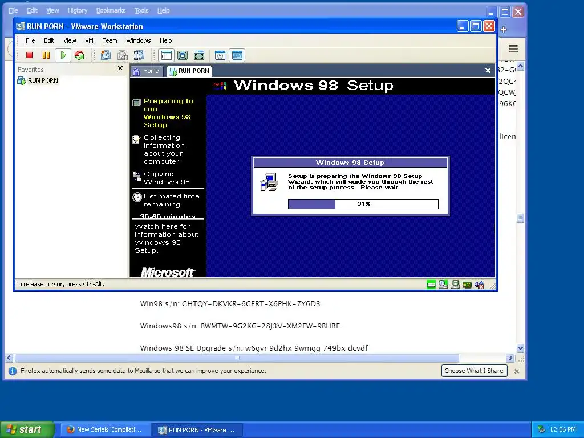Open VMware Windows menu
This screenshot has width=584, height=438.
[138, 40]
